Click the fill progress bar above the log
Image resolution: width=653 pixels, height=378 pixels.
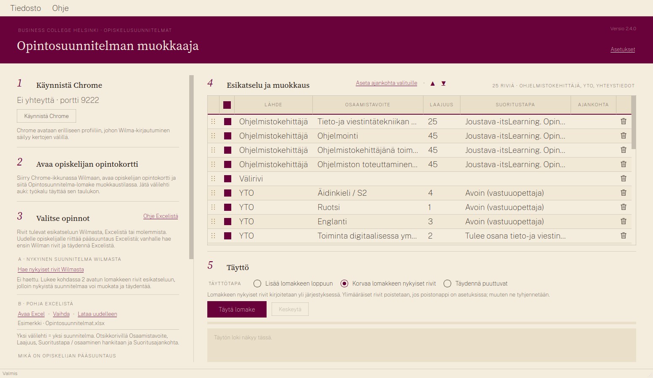pyautogui.click(x=422, y=323)
